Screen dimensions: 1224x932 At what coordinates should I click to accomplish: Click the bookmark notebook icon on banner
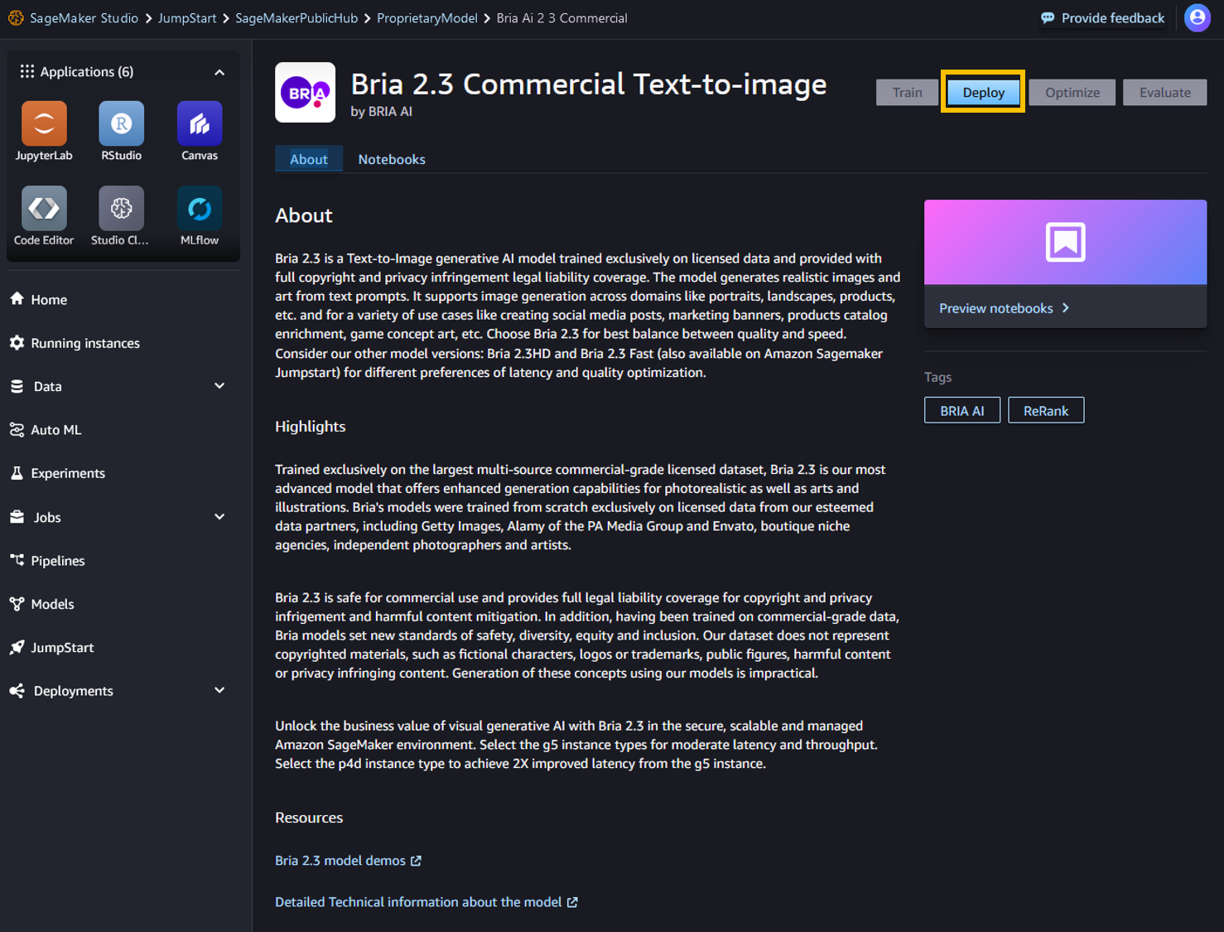tap(1065, 242)
